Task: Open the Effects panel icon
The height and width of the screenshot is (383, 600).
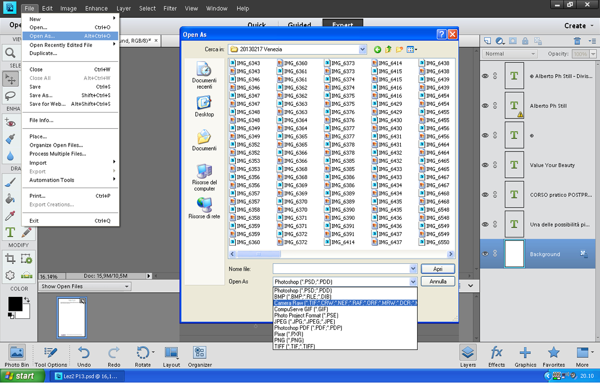Action: point(497,357)
